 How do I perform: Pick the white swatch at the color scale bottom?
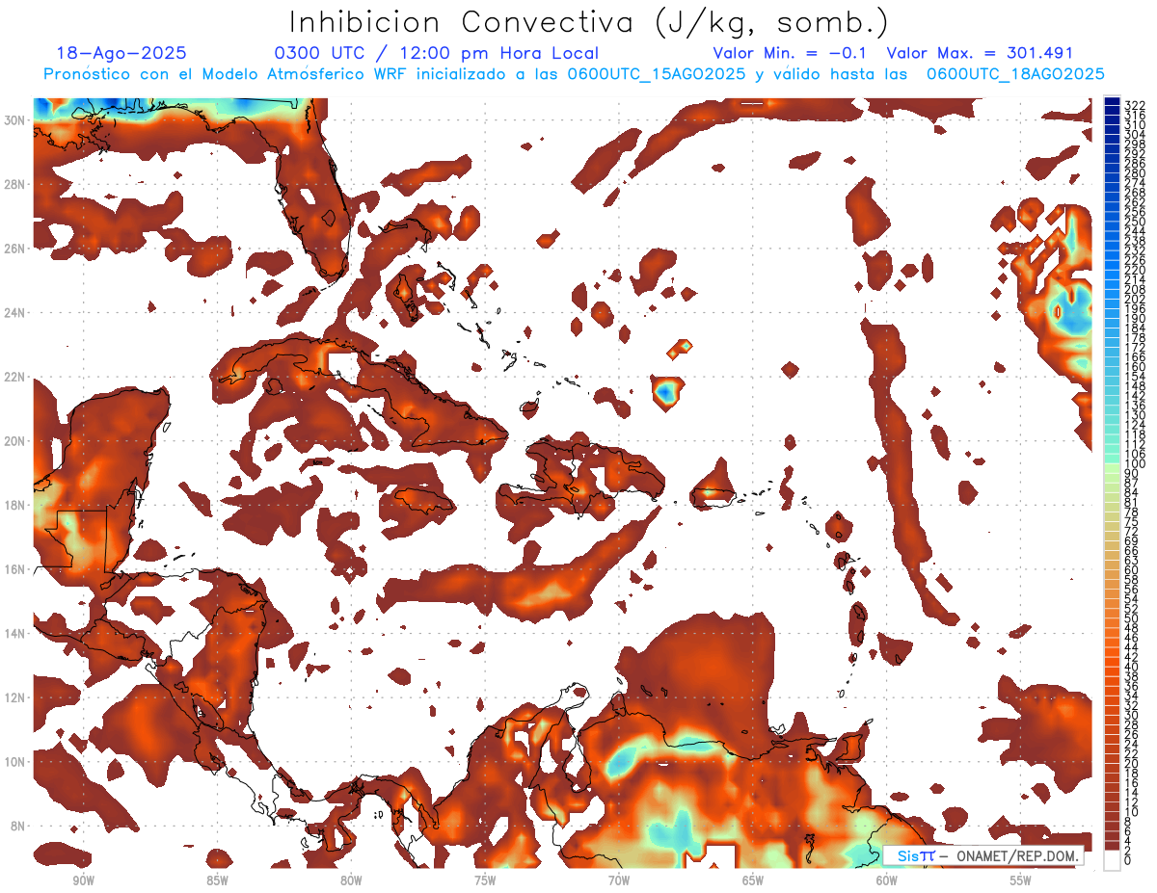tap(1112, 859)
